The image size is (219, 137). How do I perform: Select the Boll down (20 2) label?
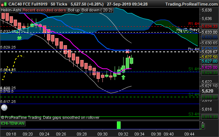(x=97, y=10)
